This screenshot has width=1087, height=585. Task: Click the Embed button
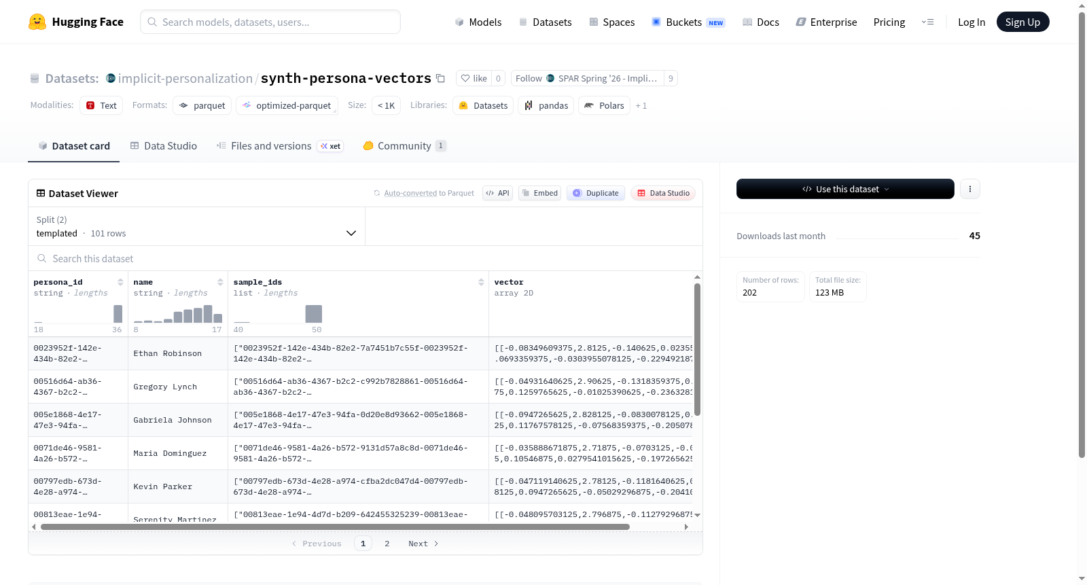pyautogui.click(x=539, y=193)
